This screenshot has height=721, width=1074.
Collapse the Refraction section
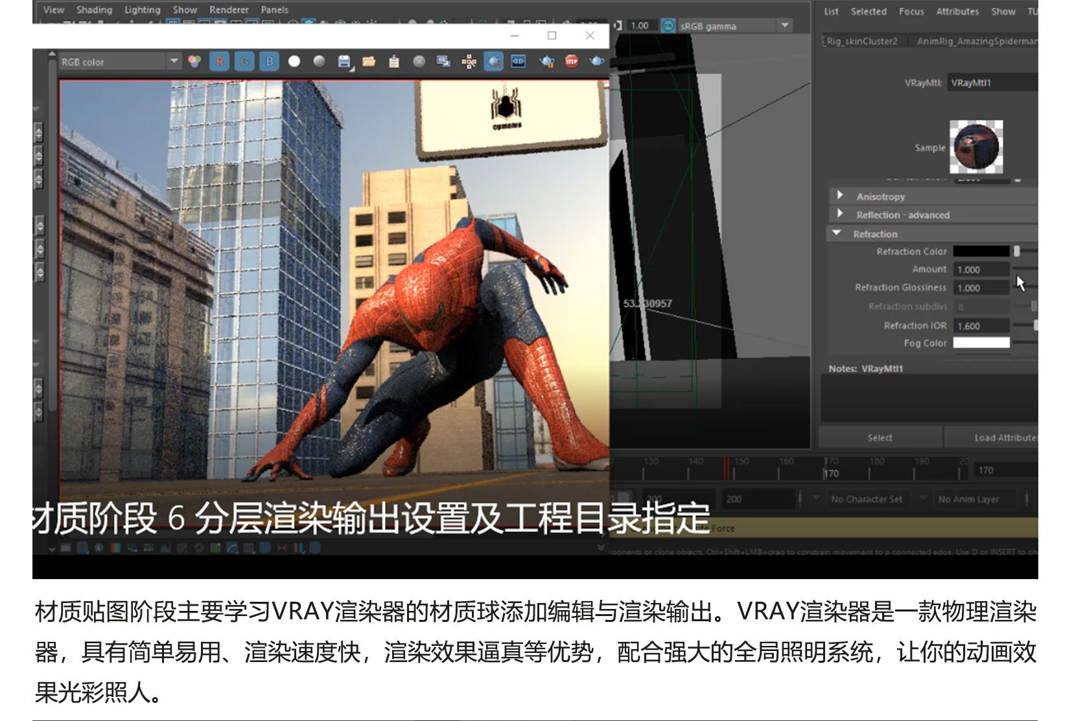point(933,233)
